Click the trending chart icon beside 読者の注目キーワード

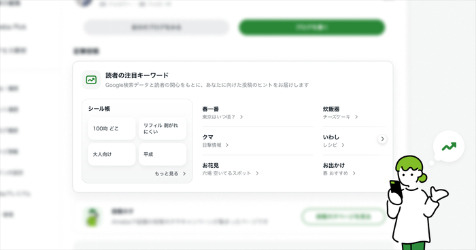[x=91, y=79]
